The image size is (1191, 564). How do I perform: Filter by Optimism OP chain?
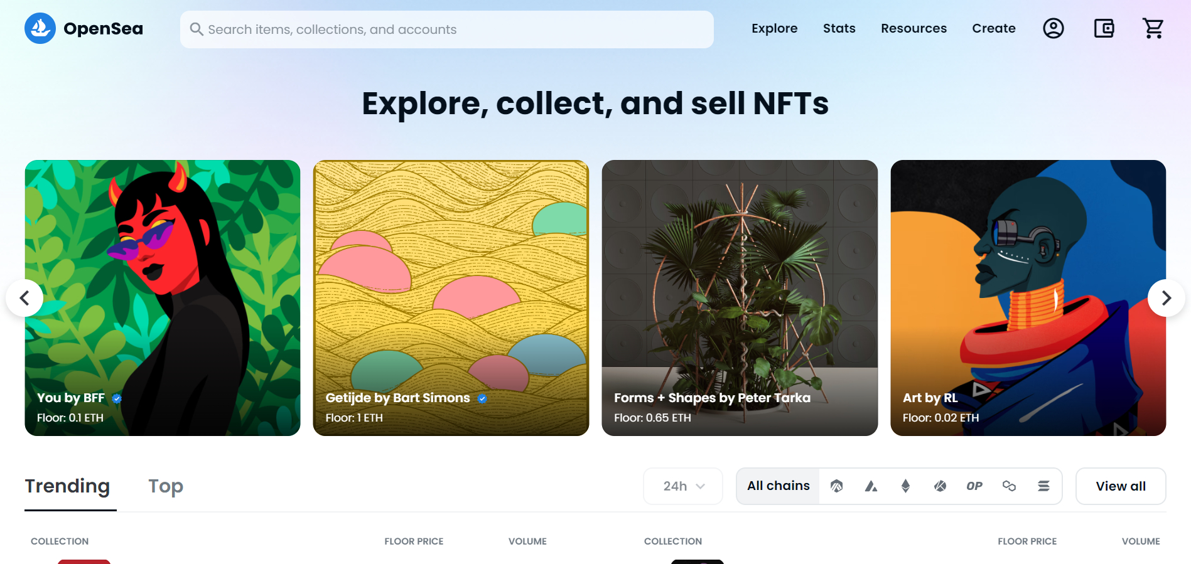(x=974, y=486)
